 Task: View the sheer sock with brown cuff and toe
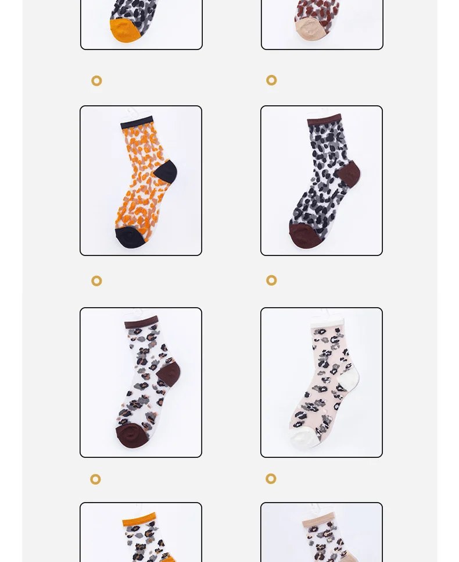(x=141, y=382)
